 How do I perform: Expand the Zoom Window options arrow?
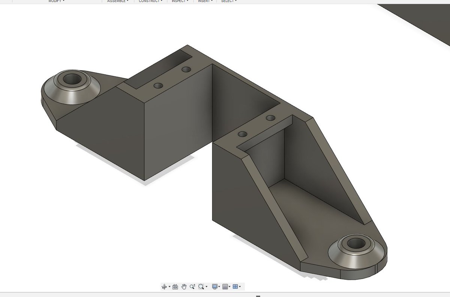click(x=206, y=287)
